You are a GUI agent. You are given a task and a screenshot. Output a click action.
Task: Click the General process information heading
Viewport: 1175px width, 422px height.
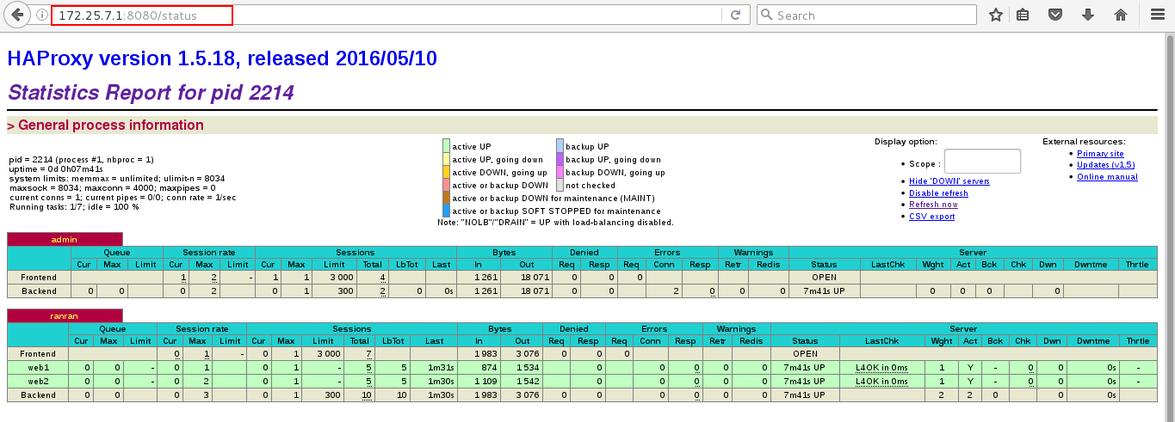[111, 125]
